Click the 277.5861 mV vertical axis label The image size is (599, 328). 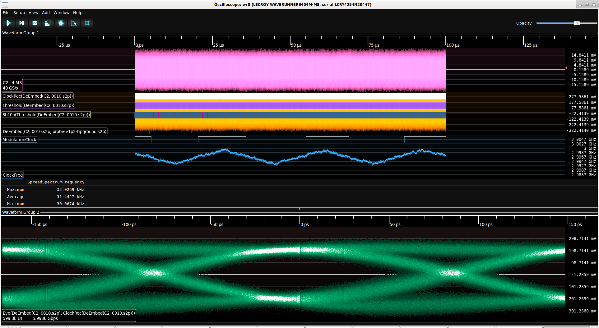pos(582,97)
